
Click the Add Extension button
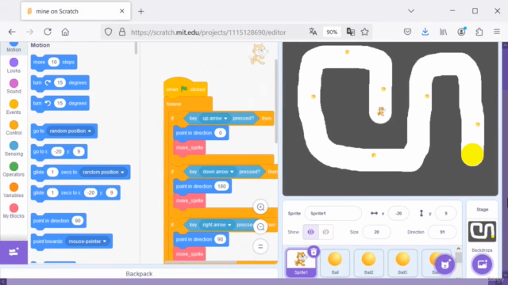[13, 252]
